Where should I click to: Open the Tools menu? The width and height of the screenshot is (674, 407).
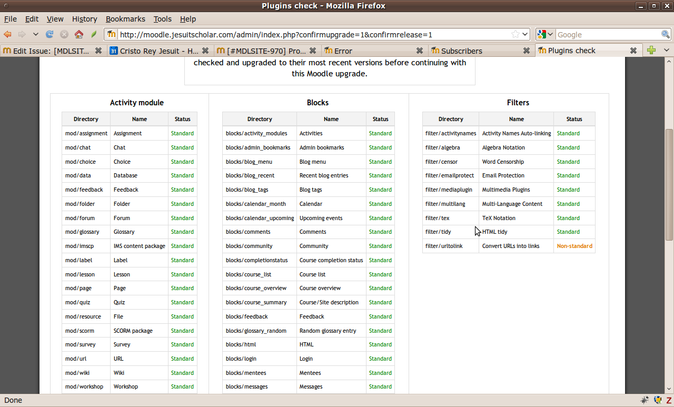coord(163,19)
